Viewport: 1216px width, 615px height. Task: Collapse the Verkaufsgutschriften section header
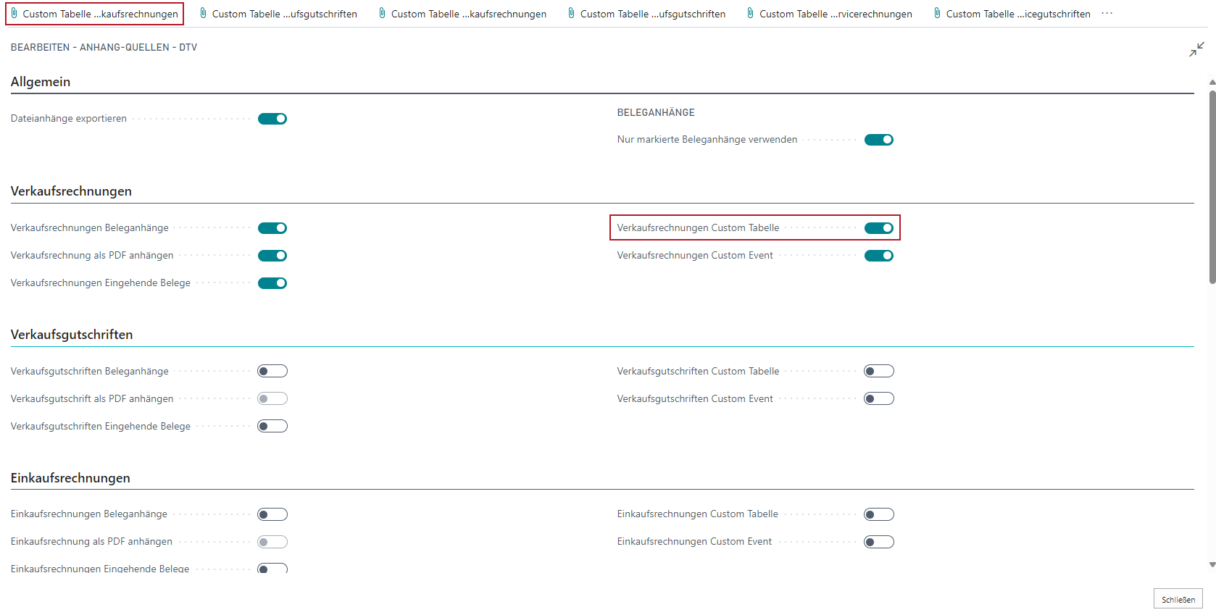72,335
